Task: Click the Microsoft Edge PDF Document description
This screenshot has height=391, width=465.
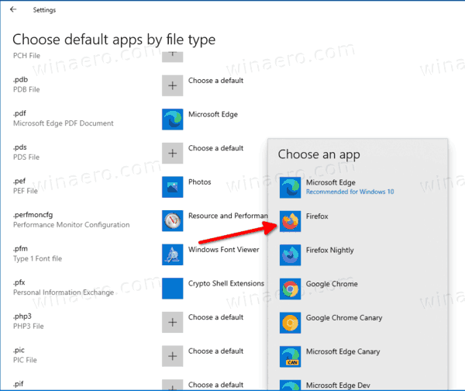Action: (x=64, y=123)
